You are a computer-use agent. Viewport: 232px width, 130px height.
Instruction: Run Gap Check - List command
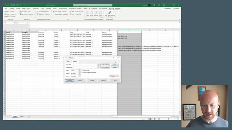coord(25,12)
